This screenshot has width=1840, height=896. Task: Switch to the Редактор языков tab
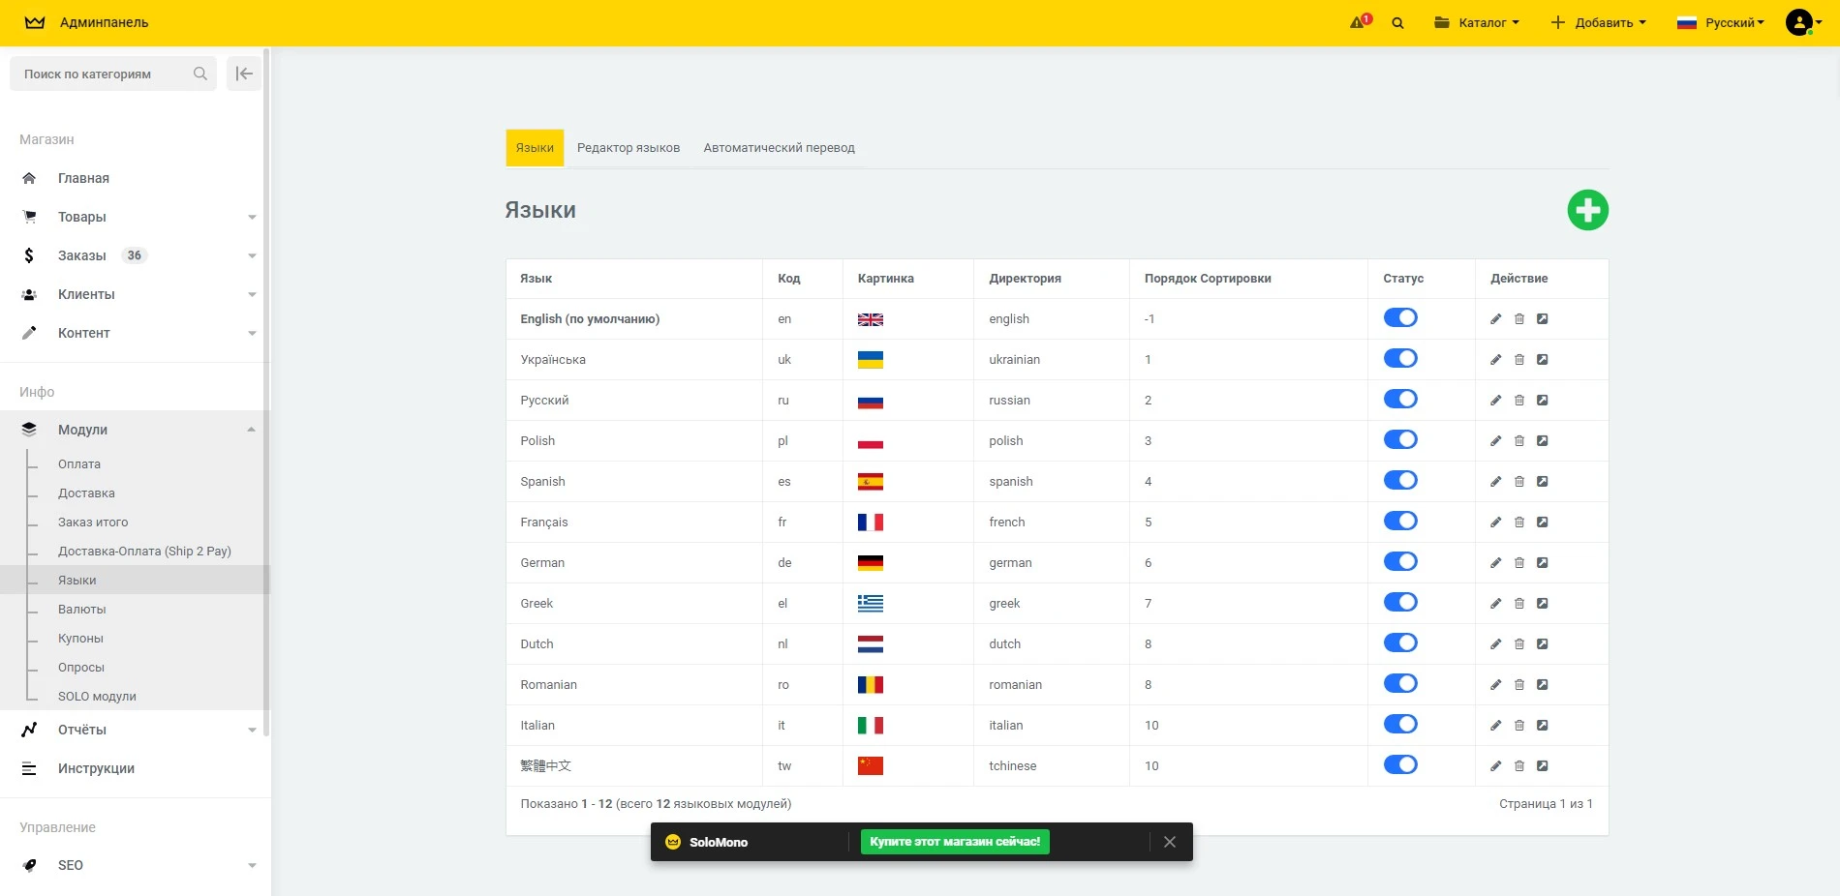pos(629,148)
